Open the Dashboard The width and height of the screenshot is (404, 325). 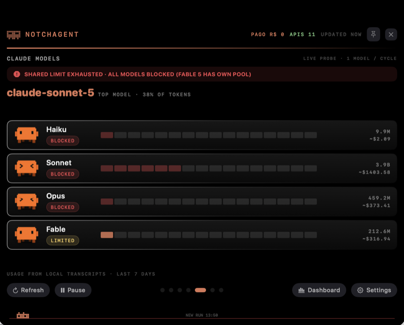[x=319, y=290]
